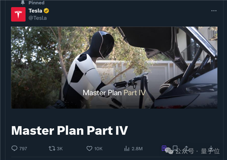Click the 2.8M views count
227x160 pixels.
[137, 149]
